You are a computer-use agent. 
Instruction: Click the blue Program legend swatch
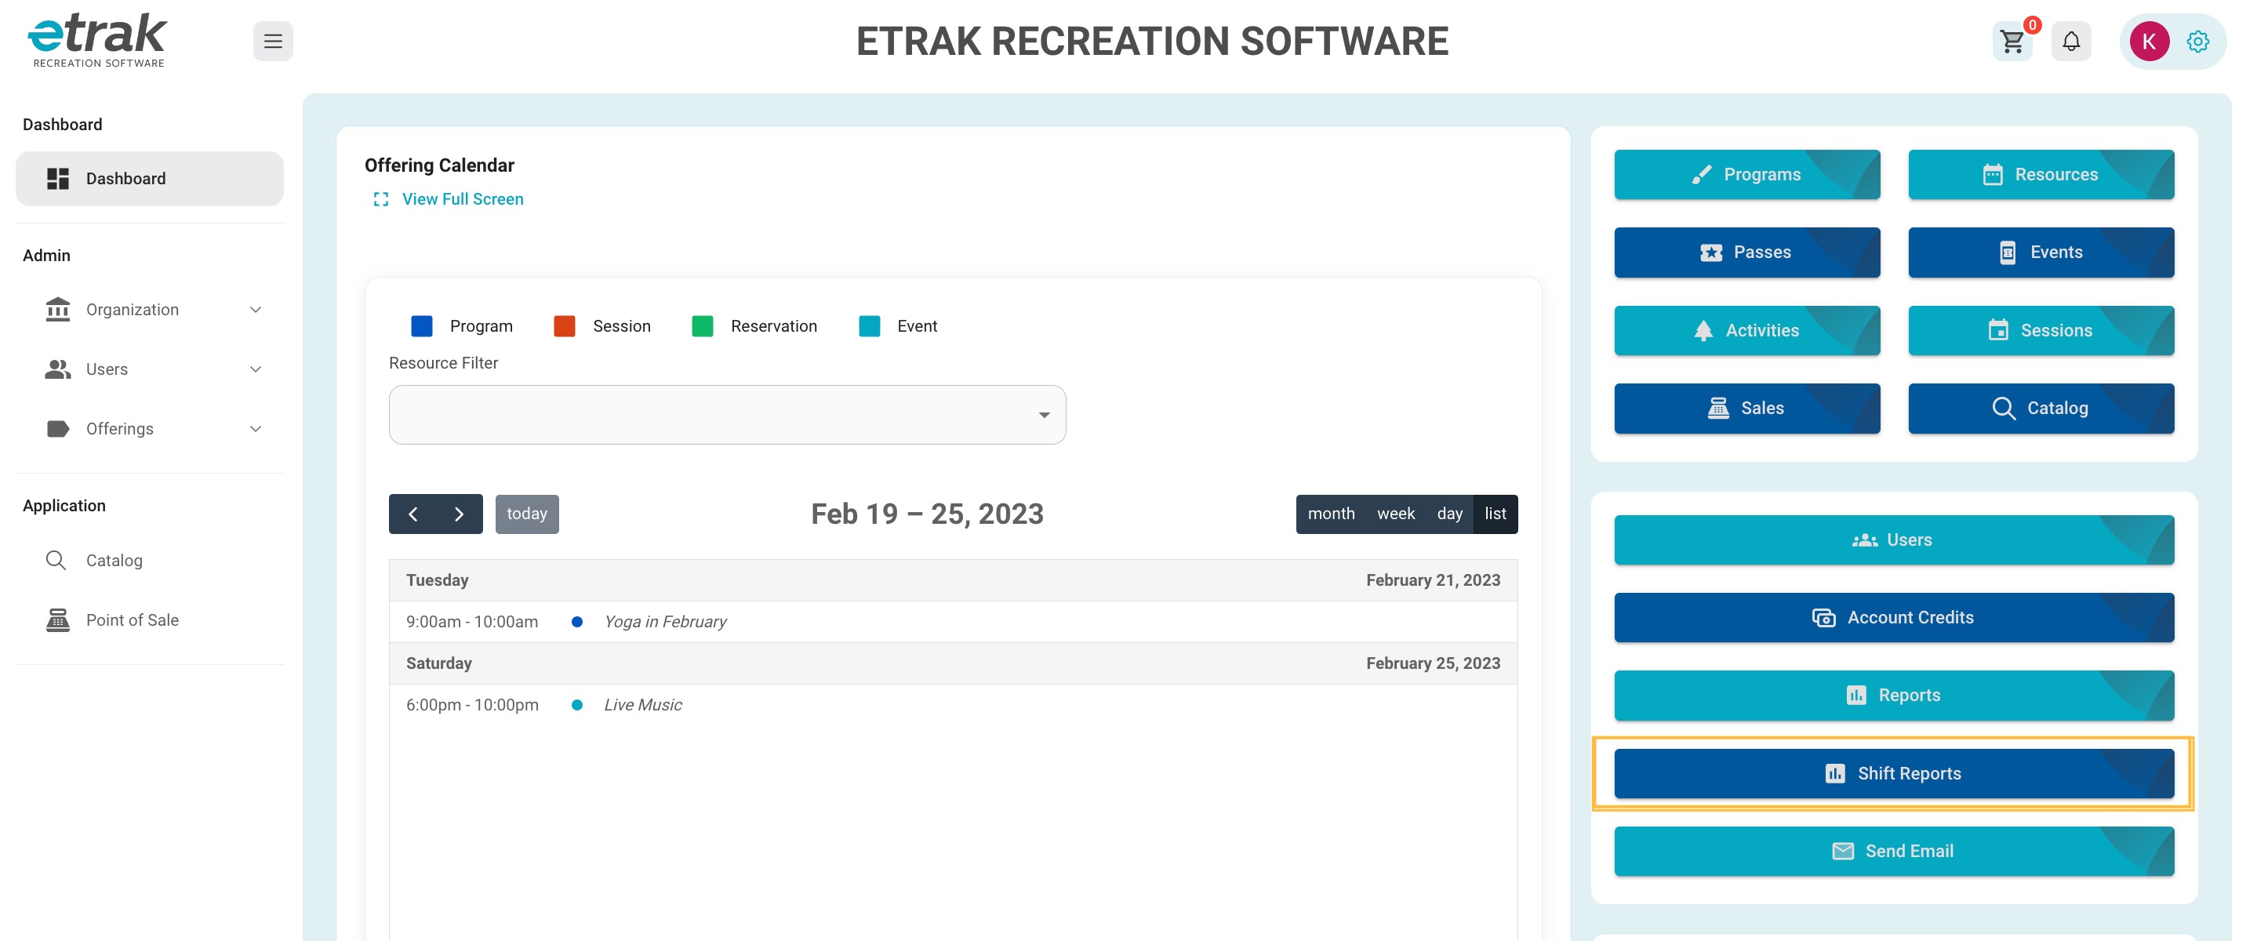coord(422,326)
